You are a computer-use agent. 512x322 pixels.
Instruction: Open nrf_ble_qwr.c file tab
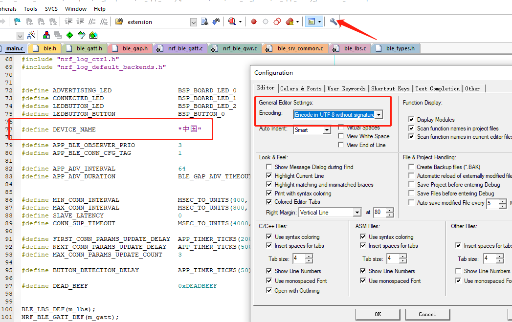point(235,48)
